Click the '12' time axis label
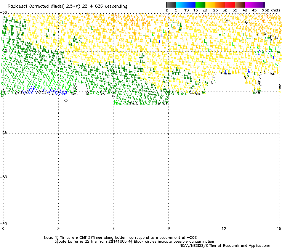This screenshot has height=248, width=282. 224,229
